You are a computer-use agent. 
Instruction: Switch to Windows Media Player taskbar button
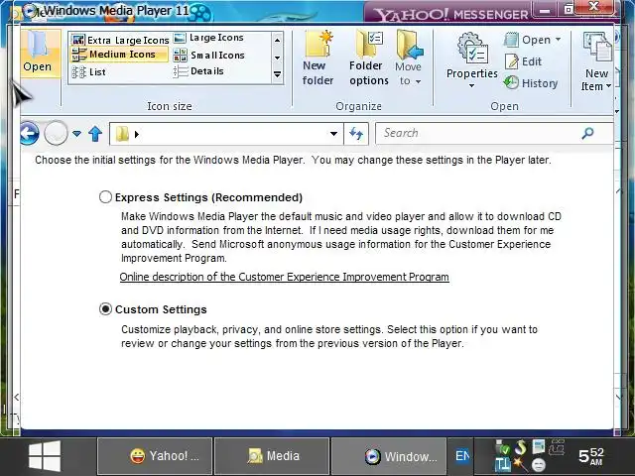click(x=389, y=456)
